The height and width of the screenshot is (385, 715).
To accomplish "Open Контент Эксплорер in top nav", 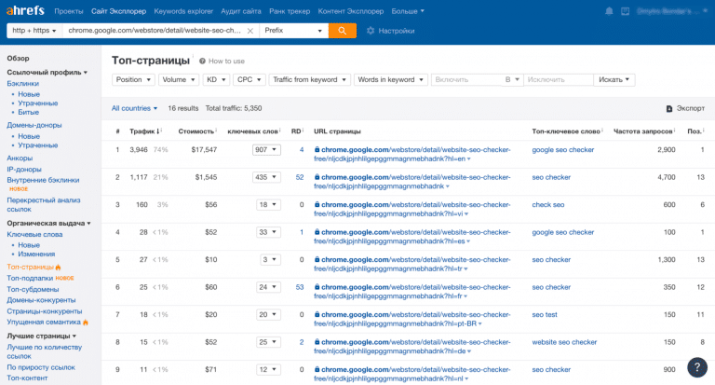I will pyautogui.click(x=351, y=11).
